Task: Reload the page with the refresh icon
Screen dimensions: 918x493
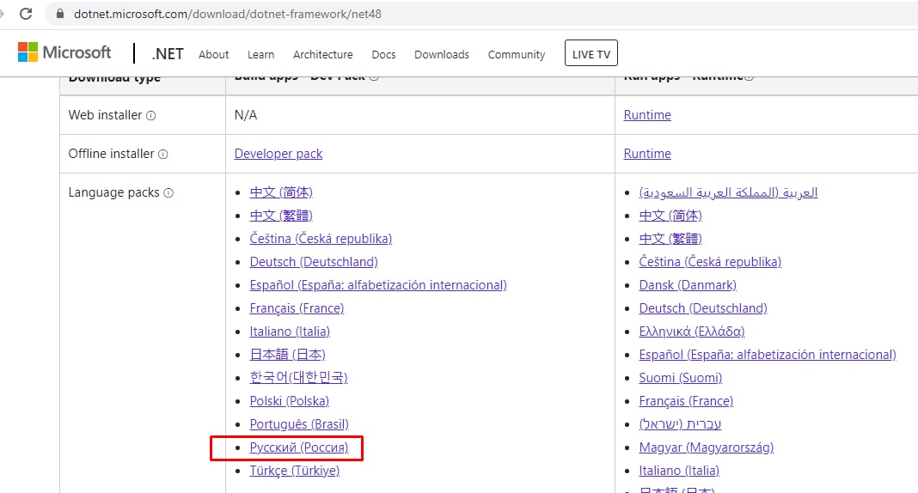Action: point(26,14)
